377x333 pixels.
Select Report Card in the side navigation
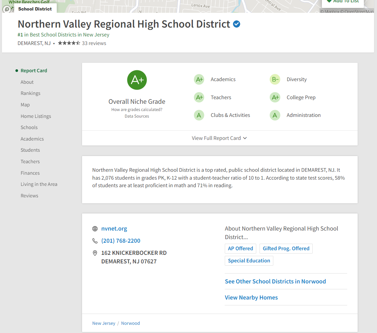tap(34, 71)
